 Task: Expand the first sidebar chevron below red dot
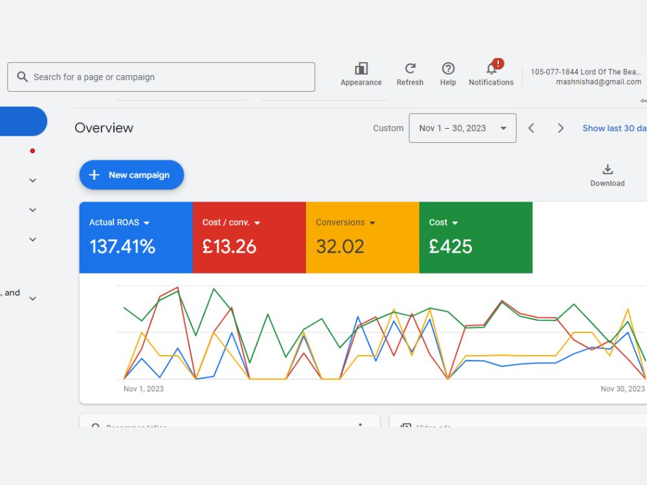32,180
